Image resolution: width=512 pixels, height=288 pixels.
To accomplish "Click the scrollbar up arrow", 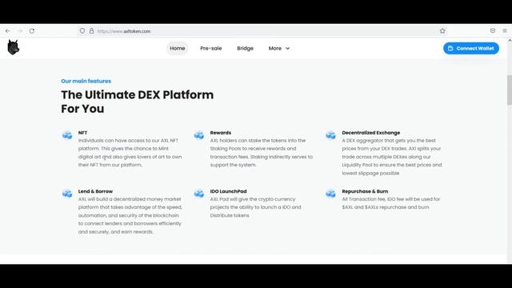I will pyautogui.click(x=510, y=41).
